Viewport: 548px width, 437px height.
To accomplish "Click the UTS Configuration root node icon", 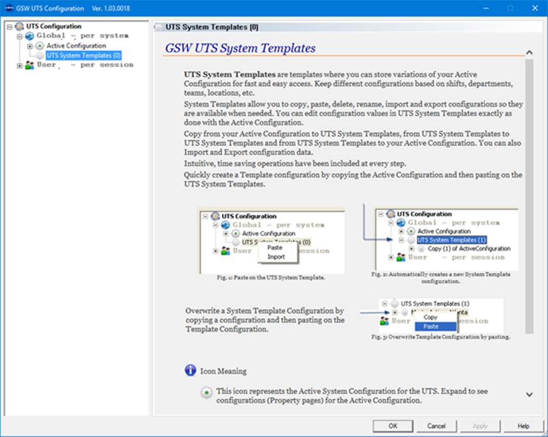I will point(19,26).
